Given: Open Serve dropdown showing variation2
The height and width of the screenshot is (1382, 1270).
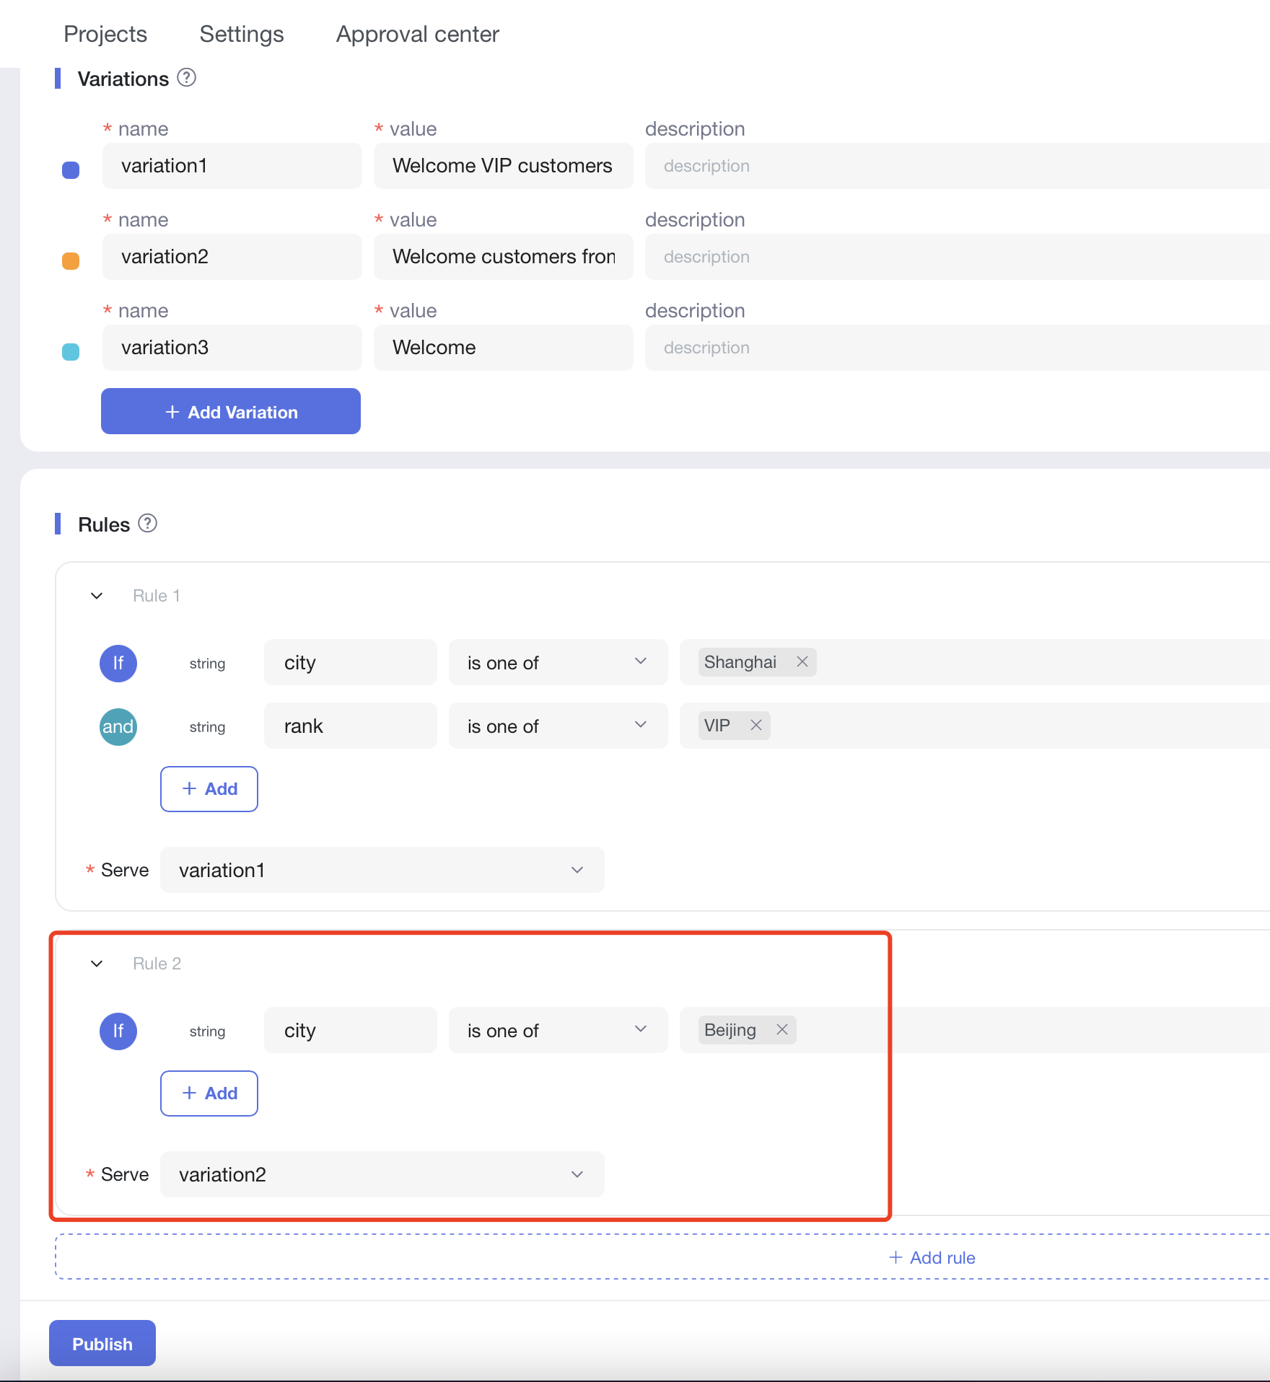Looking at the screenshot, I should pyautogui.click(x=382, y=1174).
